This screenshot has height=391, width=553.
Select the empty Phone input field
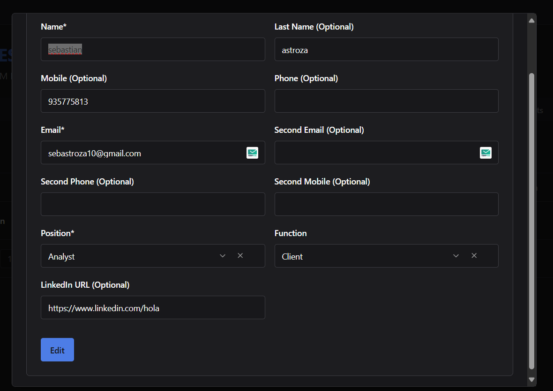(386, 101)
